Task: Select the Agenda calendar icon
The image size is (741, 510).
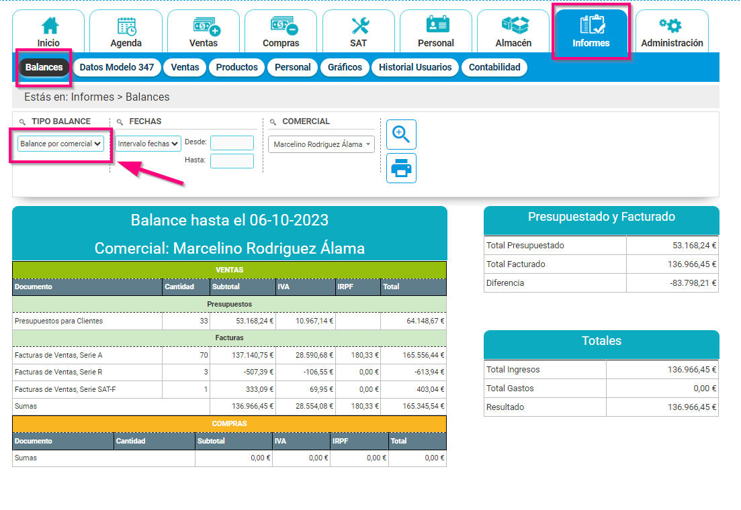Action: pyautogui.click(x=126, y=31)
